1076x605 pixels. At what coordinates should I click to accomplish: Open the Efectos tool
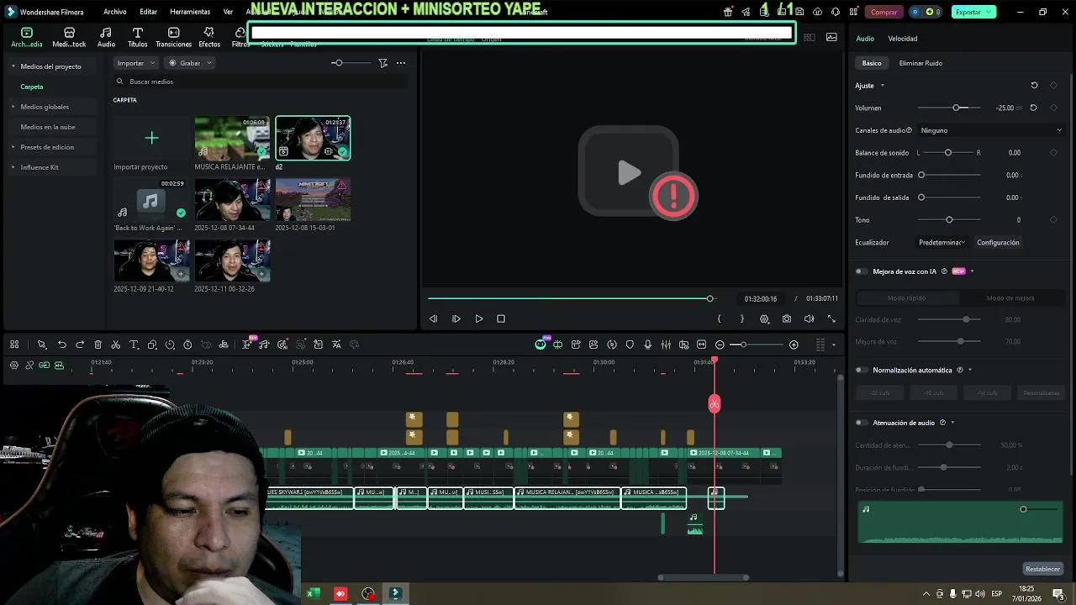point(209,37)
